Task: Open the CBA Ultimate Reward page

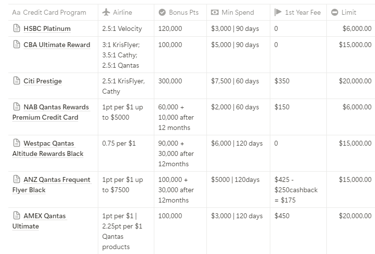Action: point(57,45)
